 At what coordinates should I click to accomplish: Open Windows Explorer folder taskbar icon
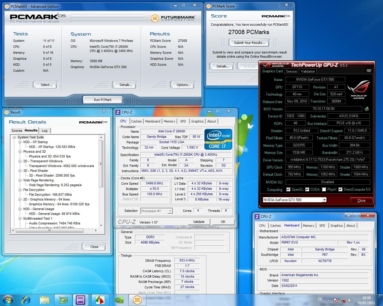click(x=45, y=300)
